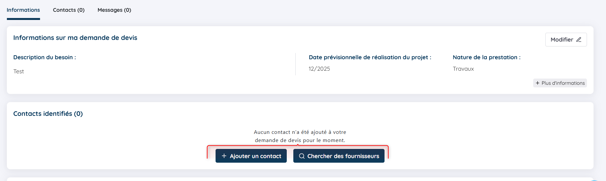Click the Date prévisionnelle de réalisation label

(370, 57)
